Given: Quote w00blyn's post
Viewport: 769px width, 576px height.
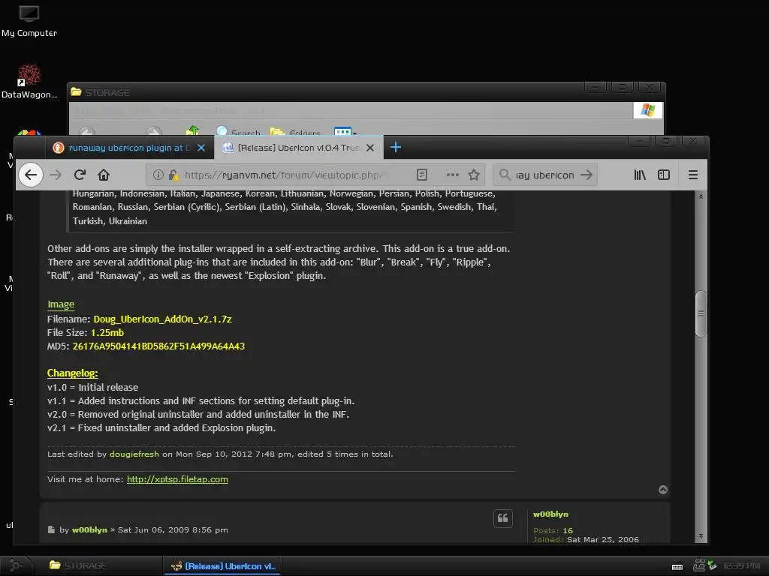Looking at the screenshot, I should pyautogui.click(x=502, y=518).
